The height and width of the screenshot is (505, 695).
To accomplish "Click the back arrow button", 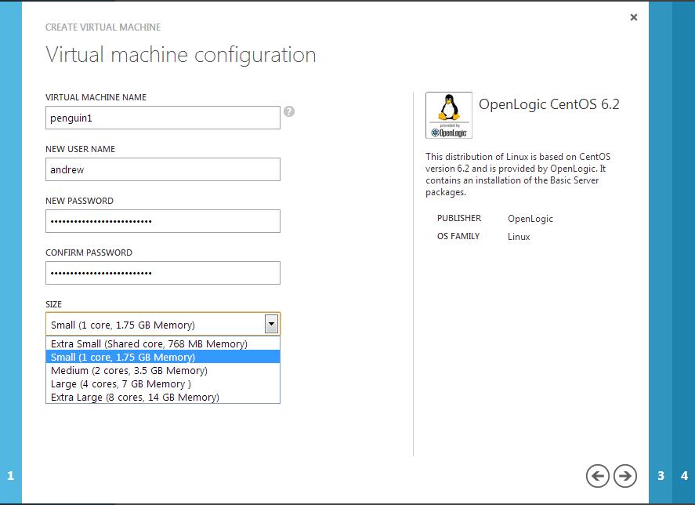I will tap(597, 475).
